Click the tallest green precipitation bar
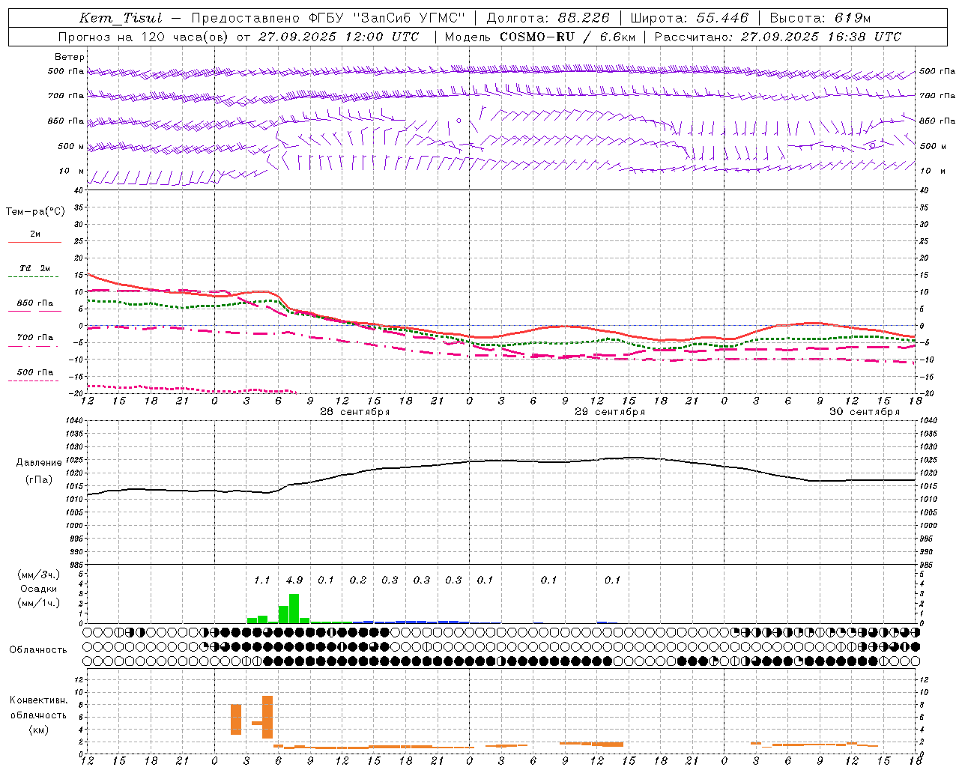959x767 pixels. pyautogui.click(x=294, y=608)
